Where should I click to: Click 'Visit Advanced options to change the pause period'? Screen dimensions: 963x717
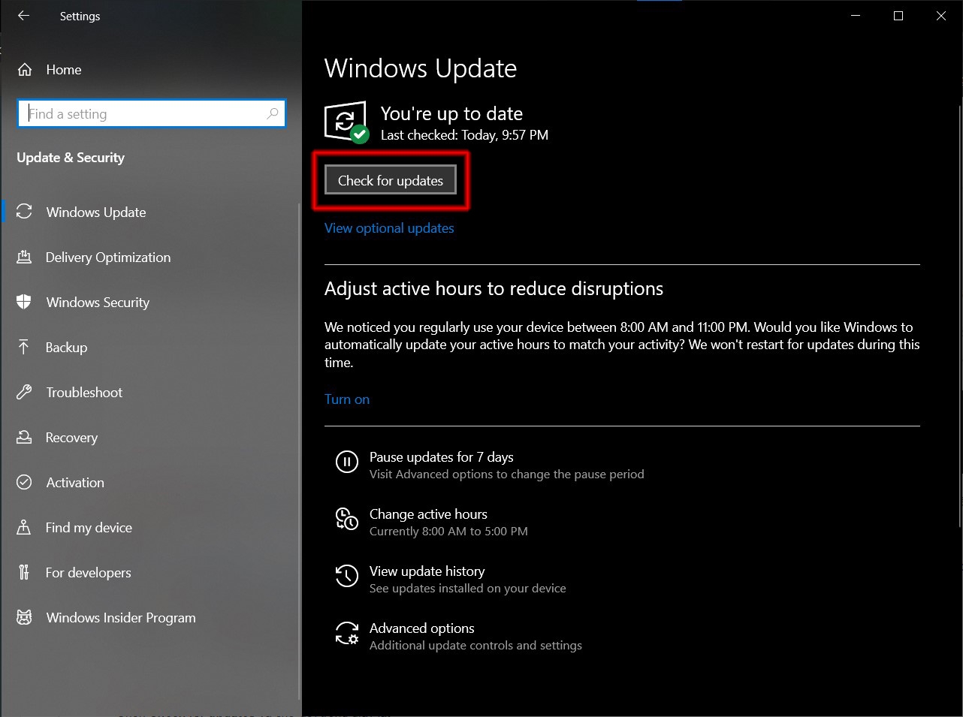(507, 474)
